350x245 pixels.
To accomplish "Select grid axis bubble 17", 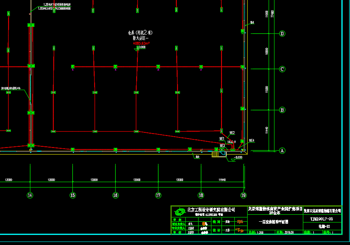I will [158, 195].
